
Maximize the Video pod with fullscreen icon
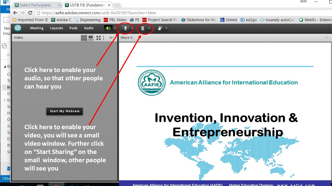coord(99,38)
